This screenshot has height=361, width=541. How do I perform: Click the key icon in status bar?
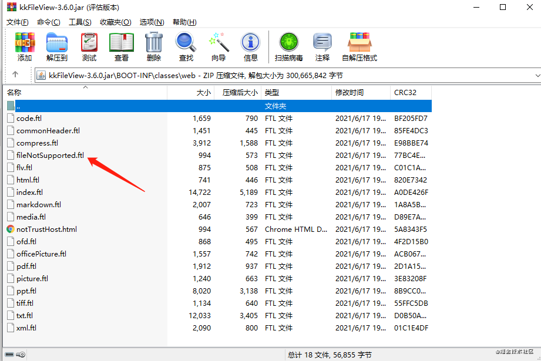[21, 355]
